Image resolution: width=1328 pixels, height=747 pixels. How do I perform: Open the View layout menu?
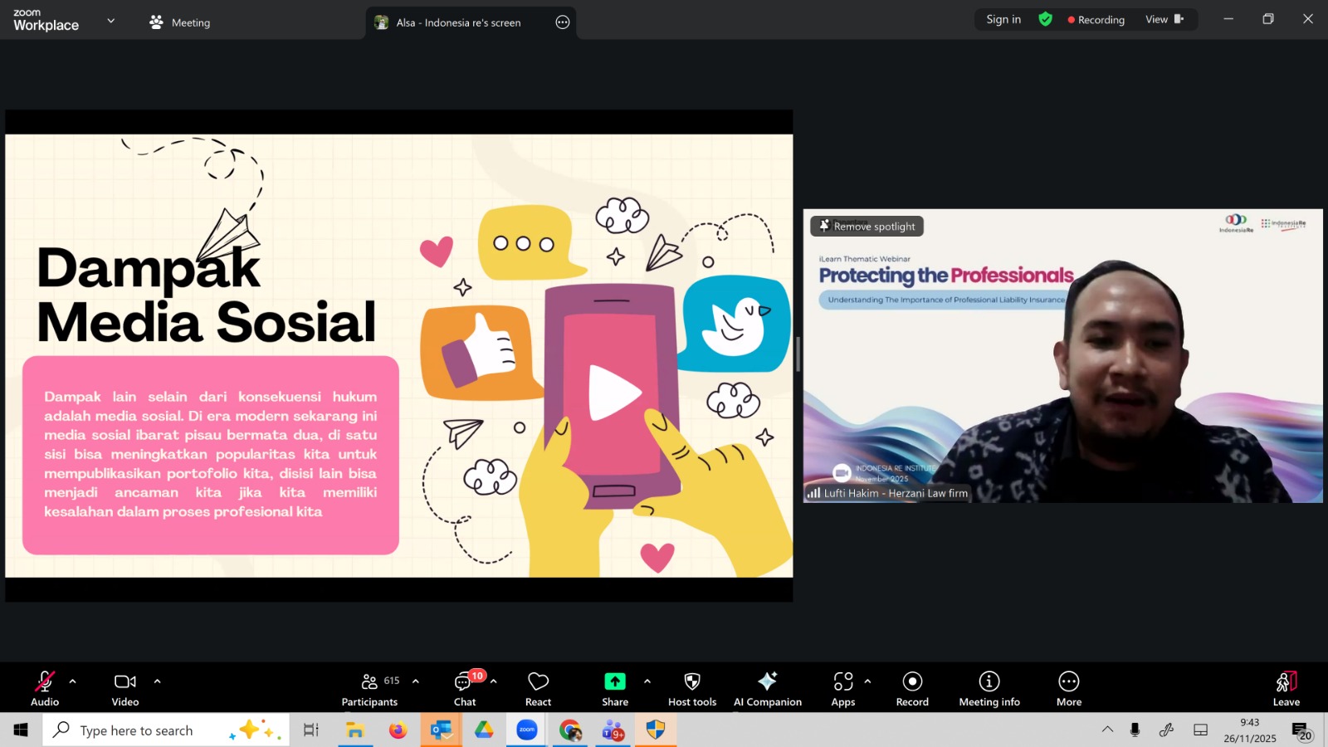click(x=1164, y=19)
